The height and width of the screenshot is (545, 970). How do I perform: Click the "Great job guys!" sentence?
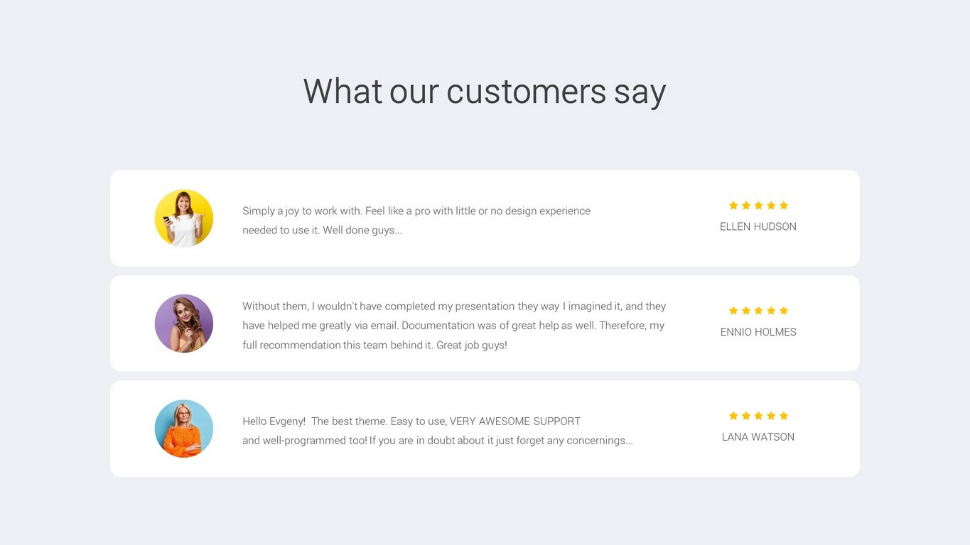[x=471, y=346]
